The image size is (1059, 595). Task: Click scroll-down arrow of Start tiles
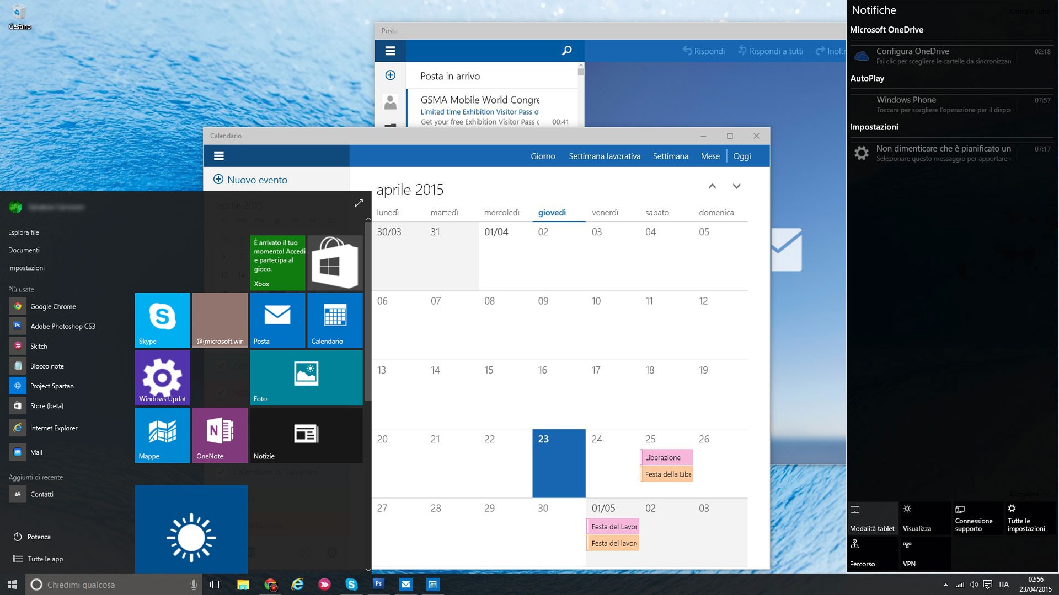pyautogui.click(x=368, y=570)
